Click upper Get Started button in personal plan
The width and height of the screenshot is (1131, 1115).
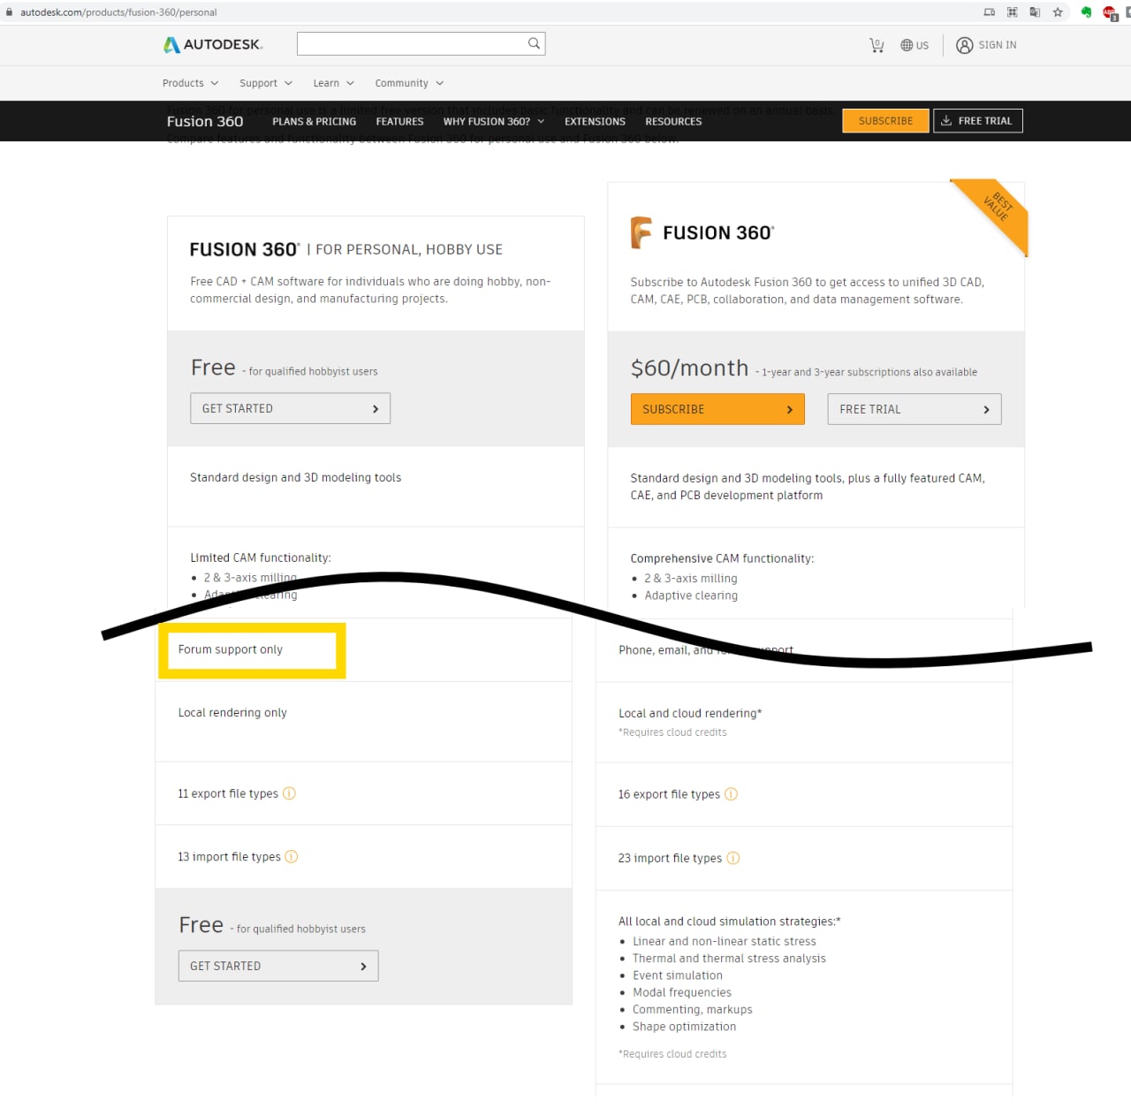tap(290, 408)
